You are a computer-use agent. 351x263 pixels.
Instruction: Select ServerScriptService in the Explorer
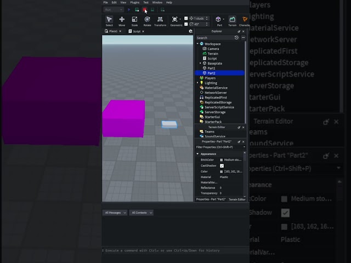tap(219, 107)
